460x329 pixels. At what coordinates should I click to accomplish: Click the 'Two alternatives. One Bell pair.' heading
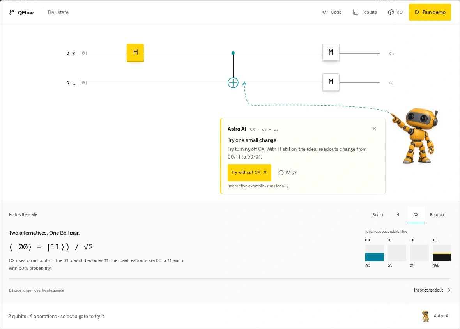click(x=44, y=233)
